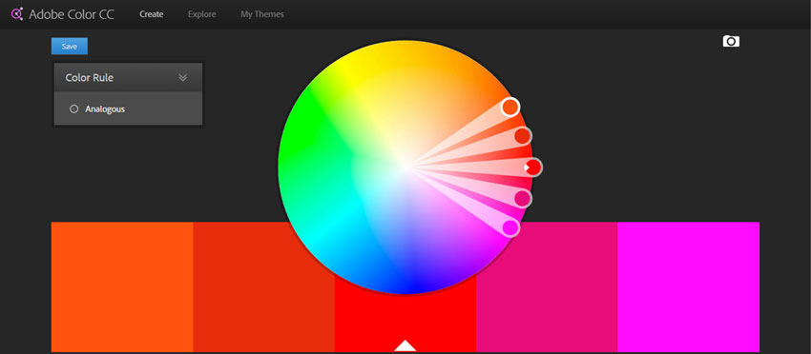Click the crimson marker on color wheel
This screenshot has height=354, width=811.
[x=523, y=198]
